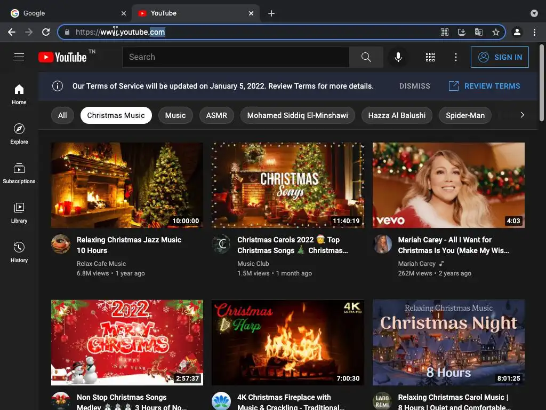Open Mariah Carey All I Want title
Viewport: 546px width, 410px height.
click(x=453, y=245)
